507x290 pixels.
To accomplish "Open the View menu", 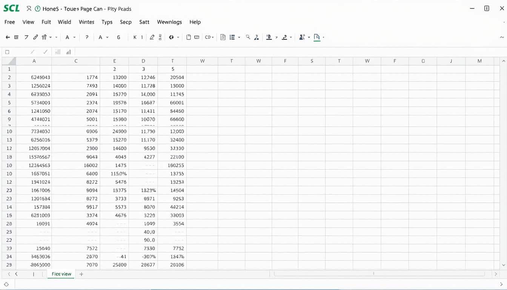I will [28, 22].
